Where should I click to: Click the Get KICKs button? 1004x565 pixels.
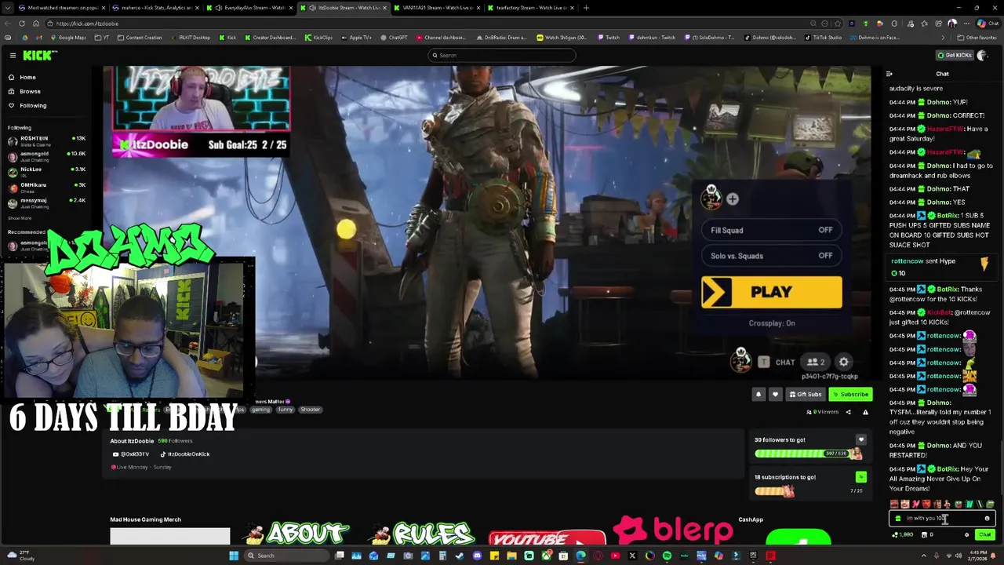[x=955, y=55]
